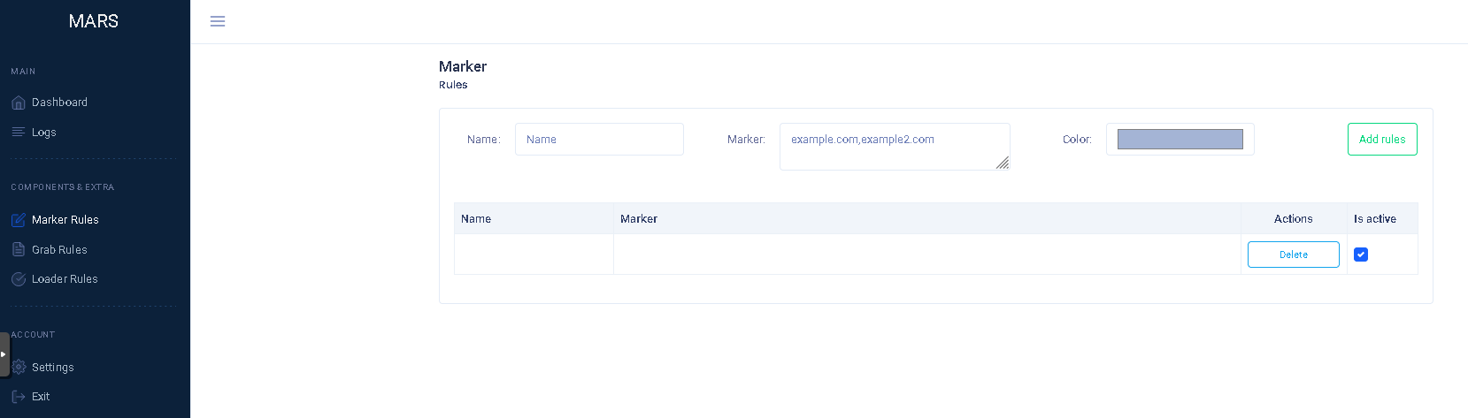The image size is (1468, 418).
Task: Click the Marker domains text area
Action: [894, 146]
